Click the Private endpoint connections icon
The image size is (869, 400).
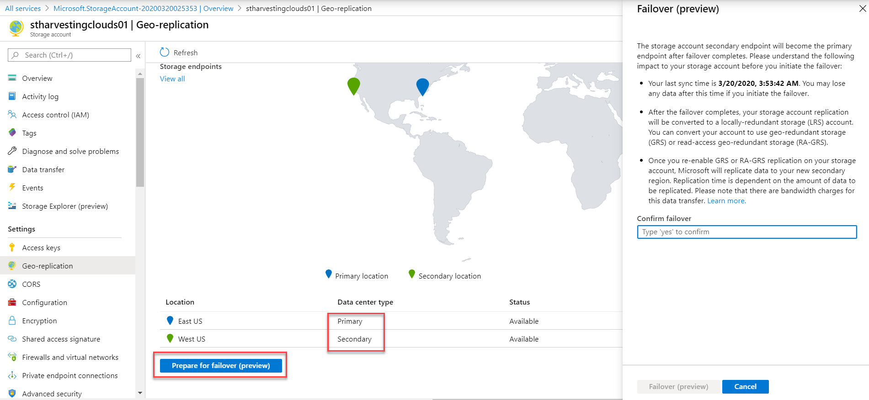coord(12,375)
